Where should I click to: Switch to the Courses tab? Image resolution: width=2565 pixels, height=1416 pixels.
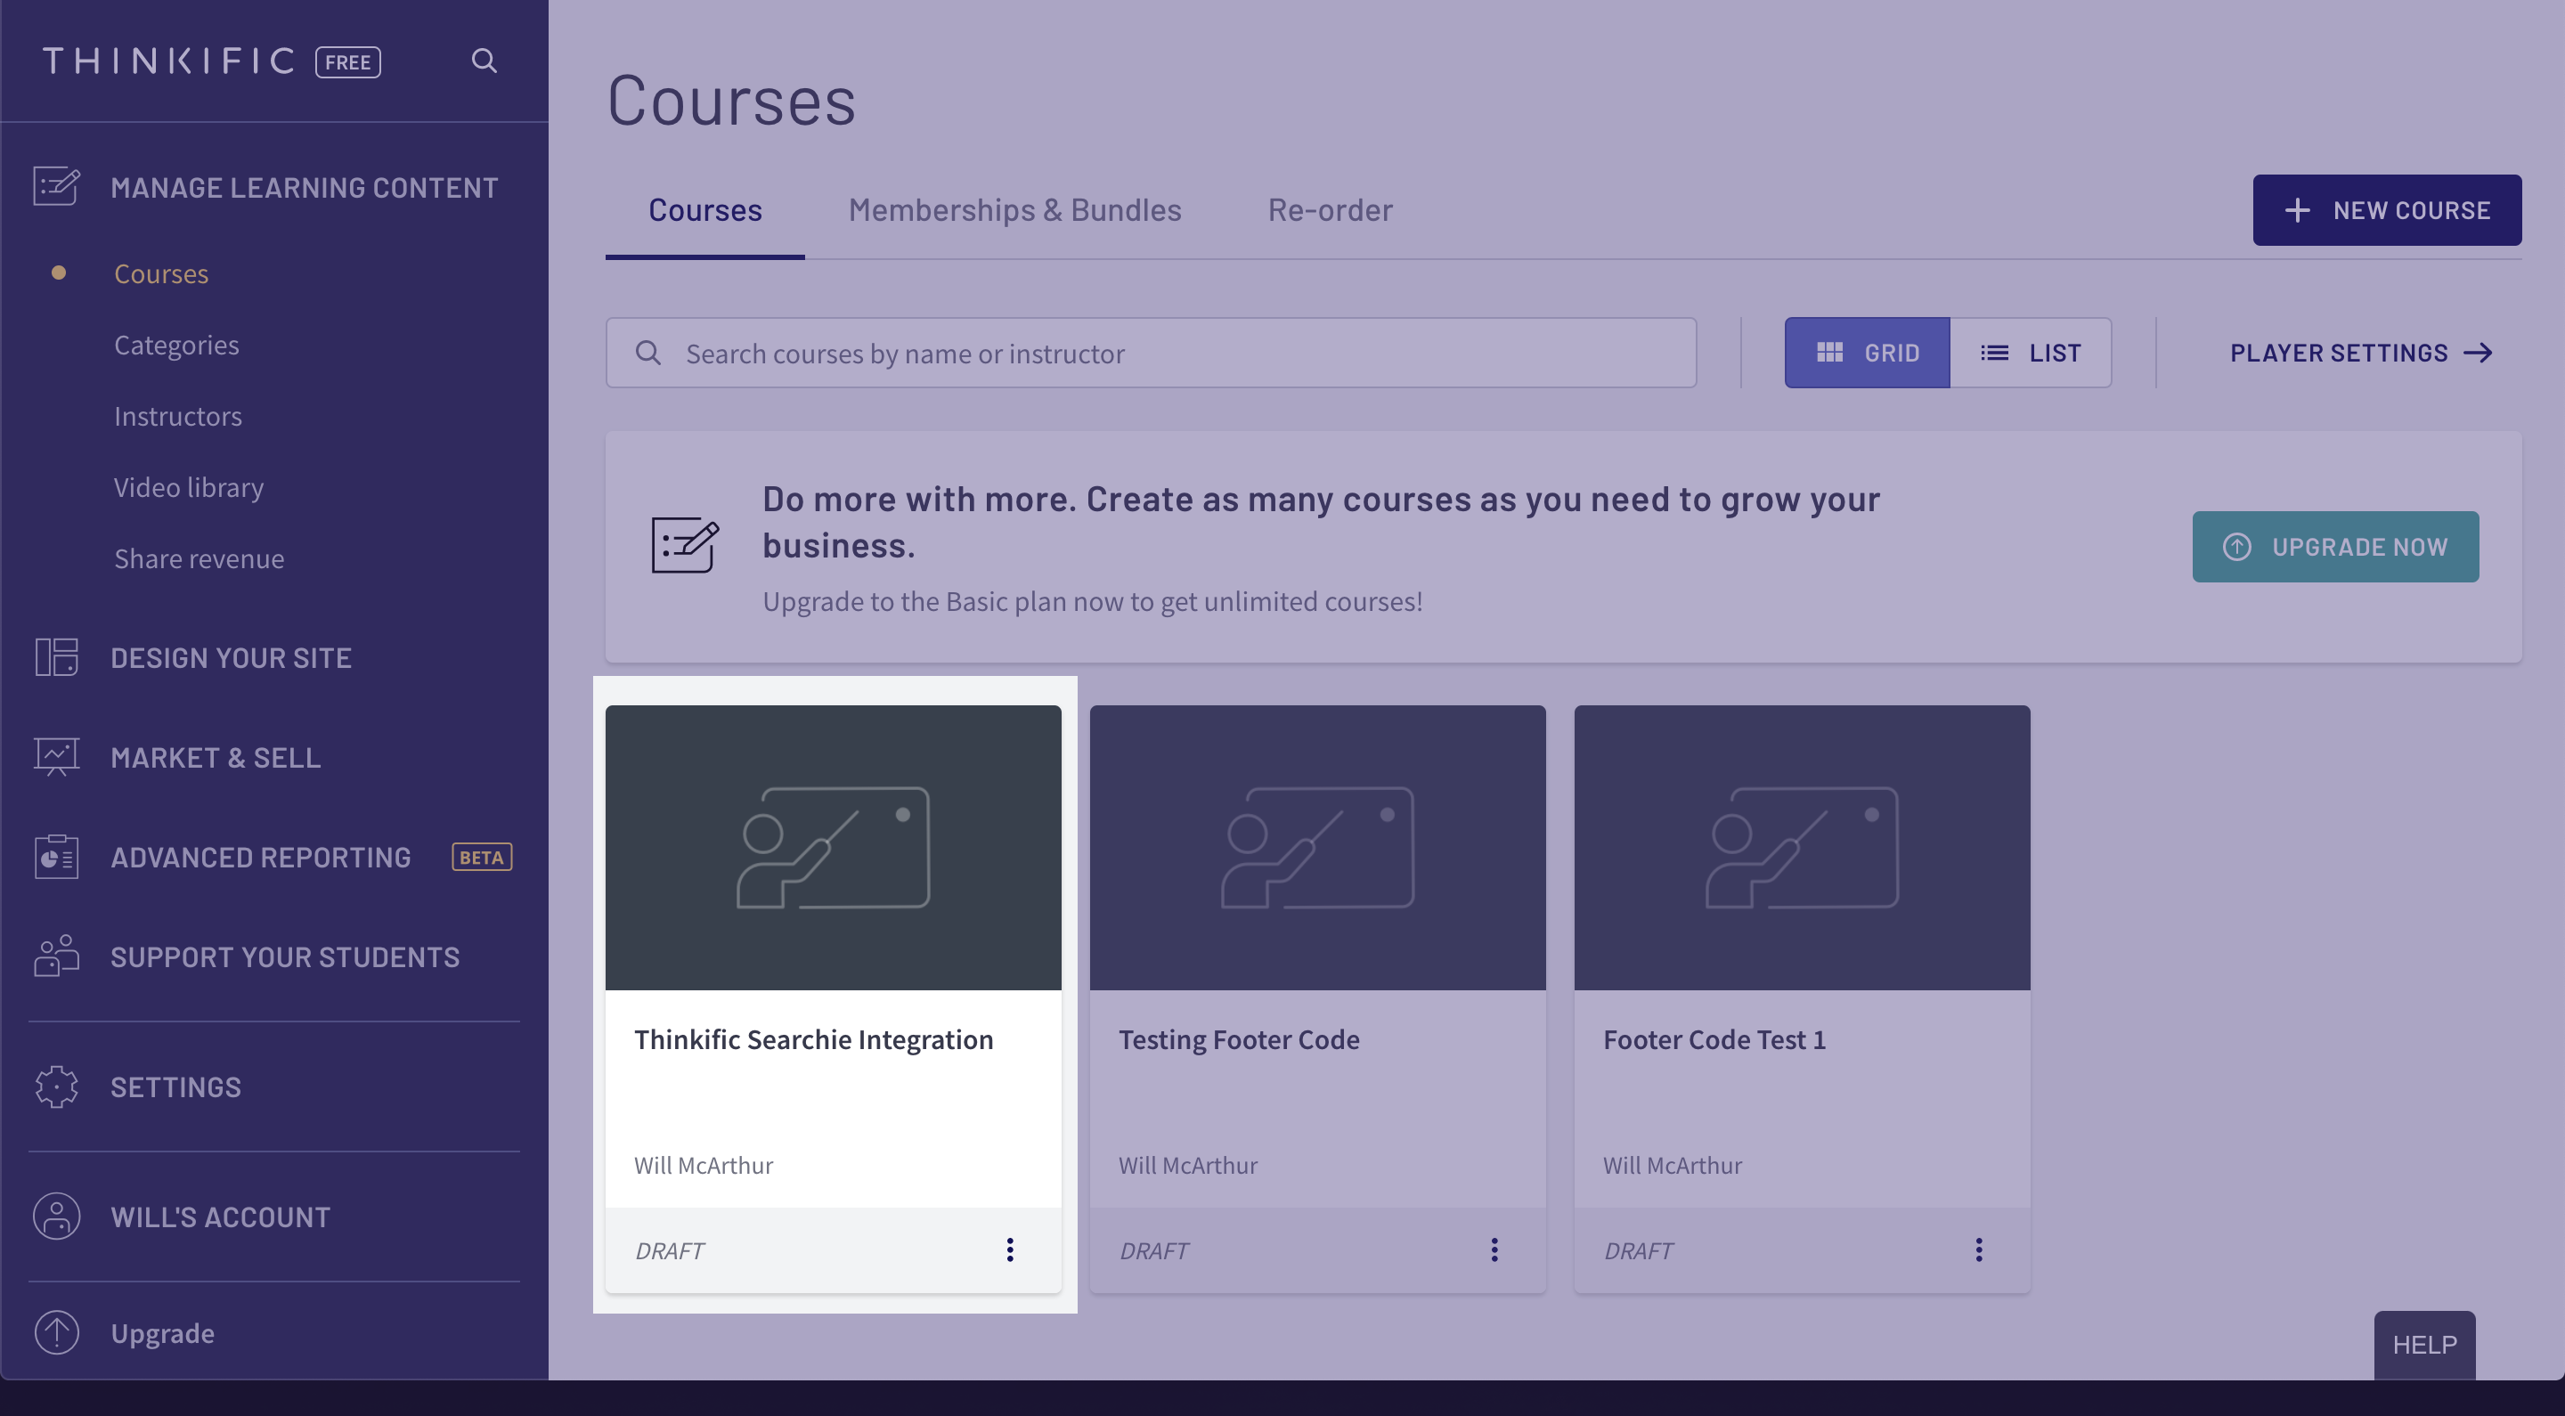pos(705,210)
